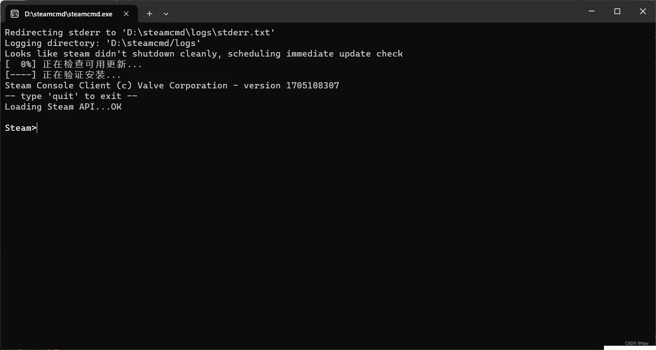Viewport: 656px width, 350px height.
Task: Click the terminal icon in the steamcmd tab
Action: coord(15,14)
